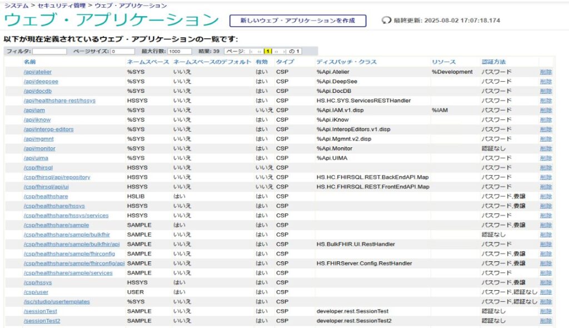This screenshot has width=569, height=328.
Task: Click the refresh icon beside 最終更新
Action: [x=387, y=21]
